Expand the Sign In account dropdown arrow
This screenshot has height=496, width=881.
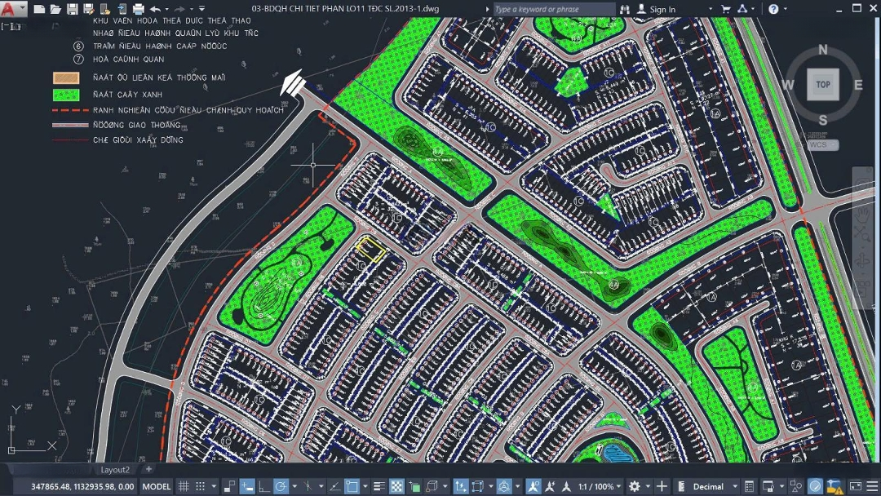point(711,9)
